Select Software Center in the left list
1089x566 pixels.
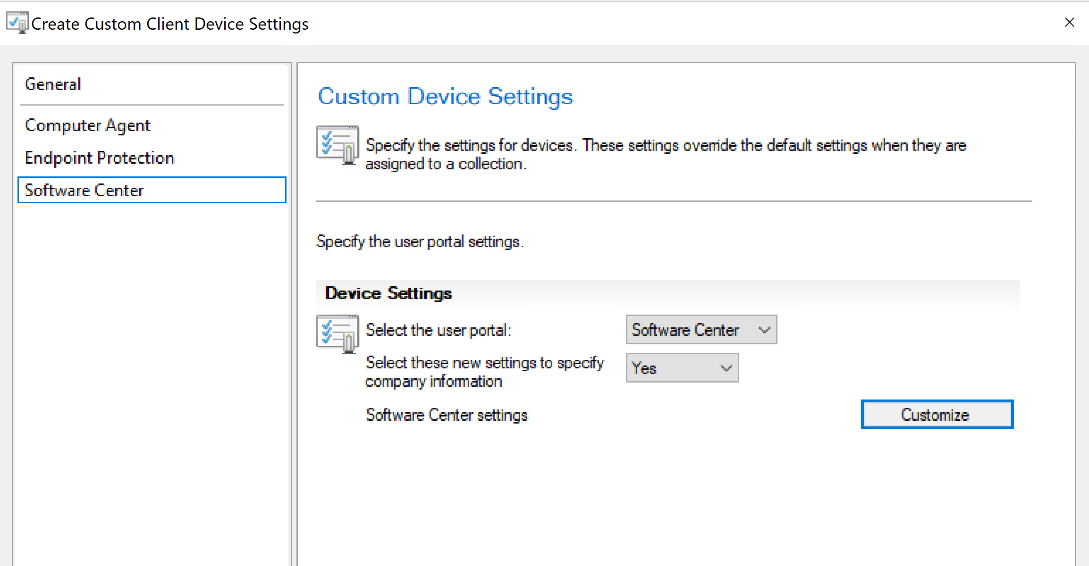tap(84, 191)
